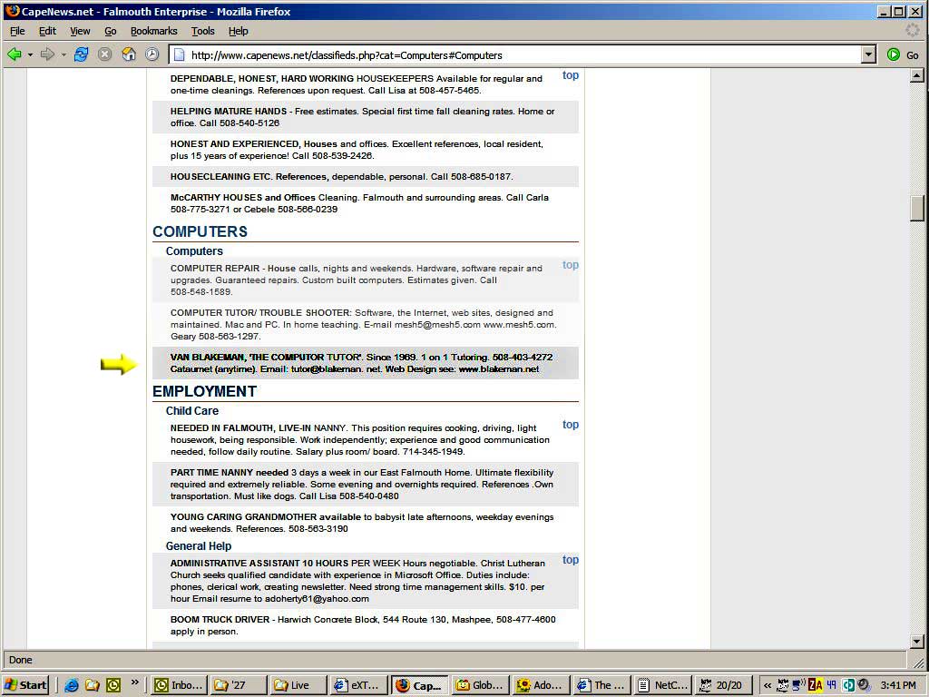Go to the Home page icon
The image size is (929, 697).
[x=129, y=54]
